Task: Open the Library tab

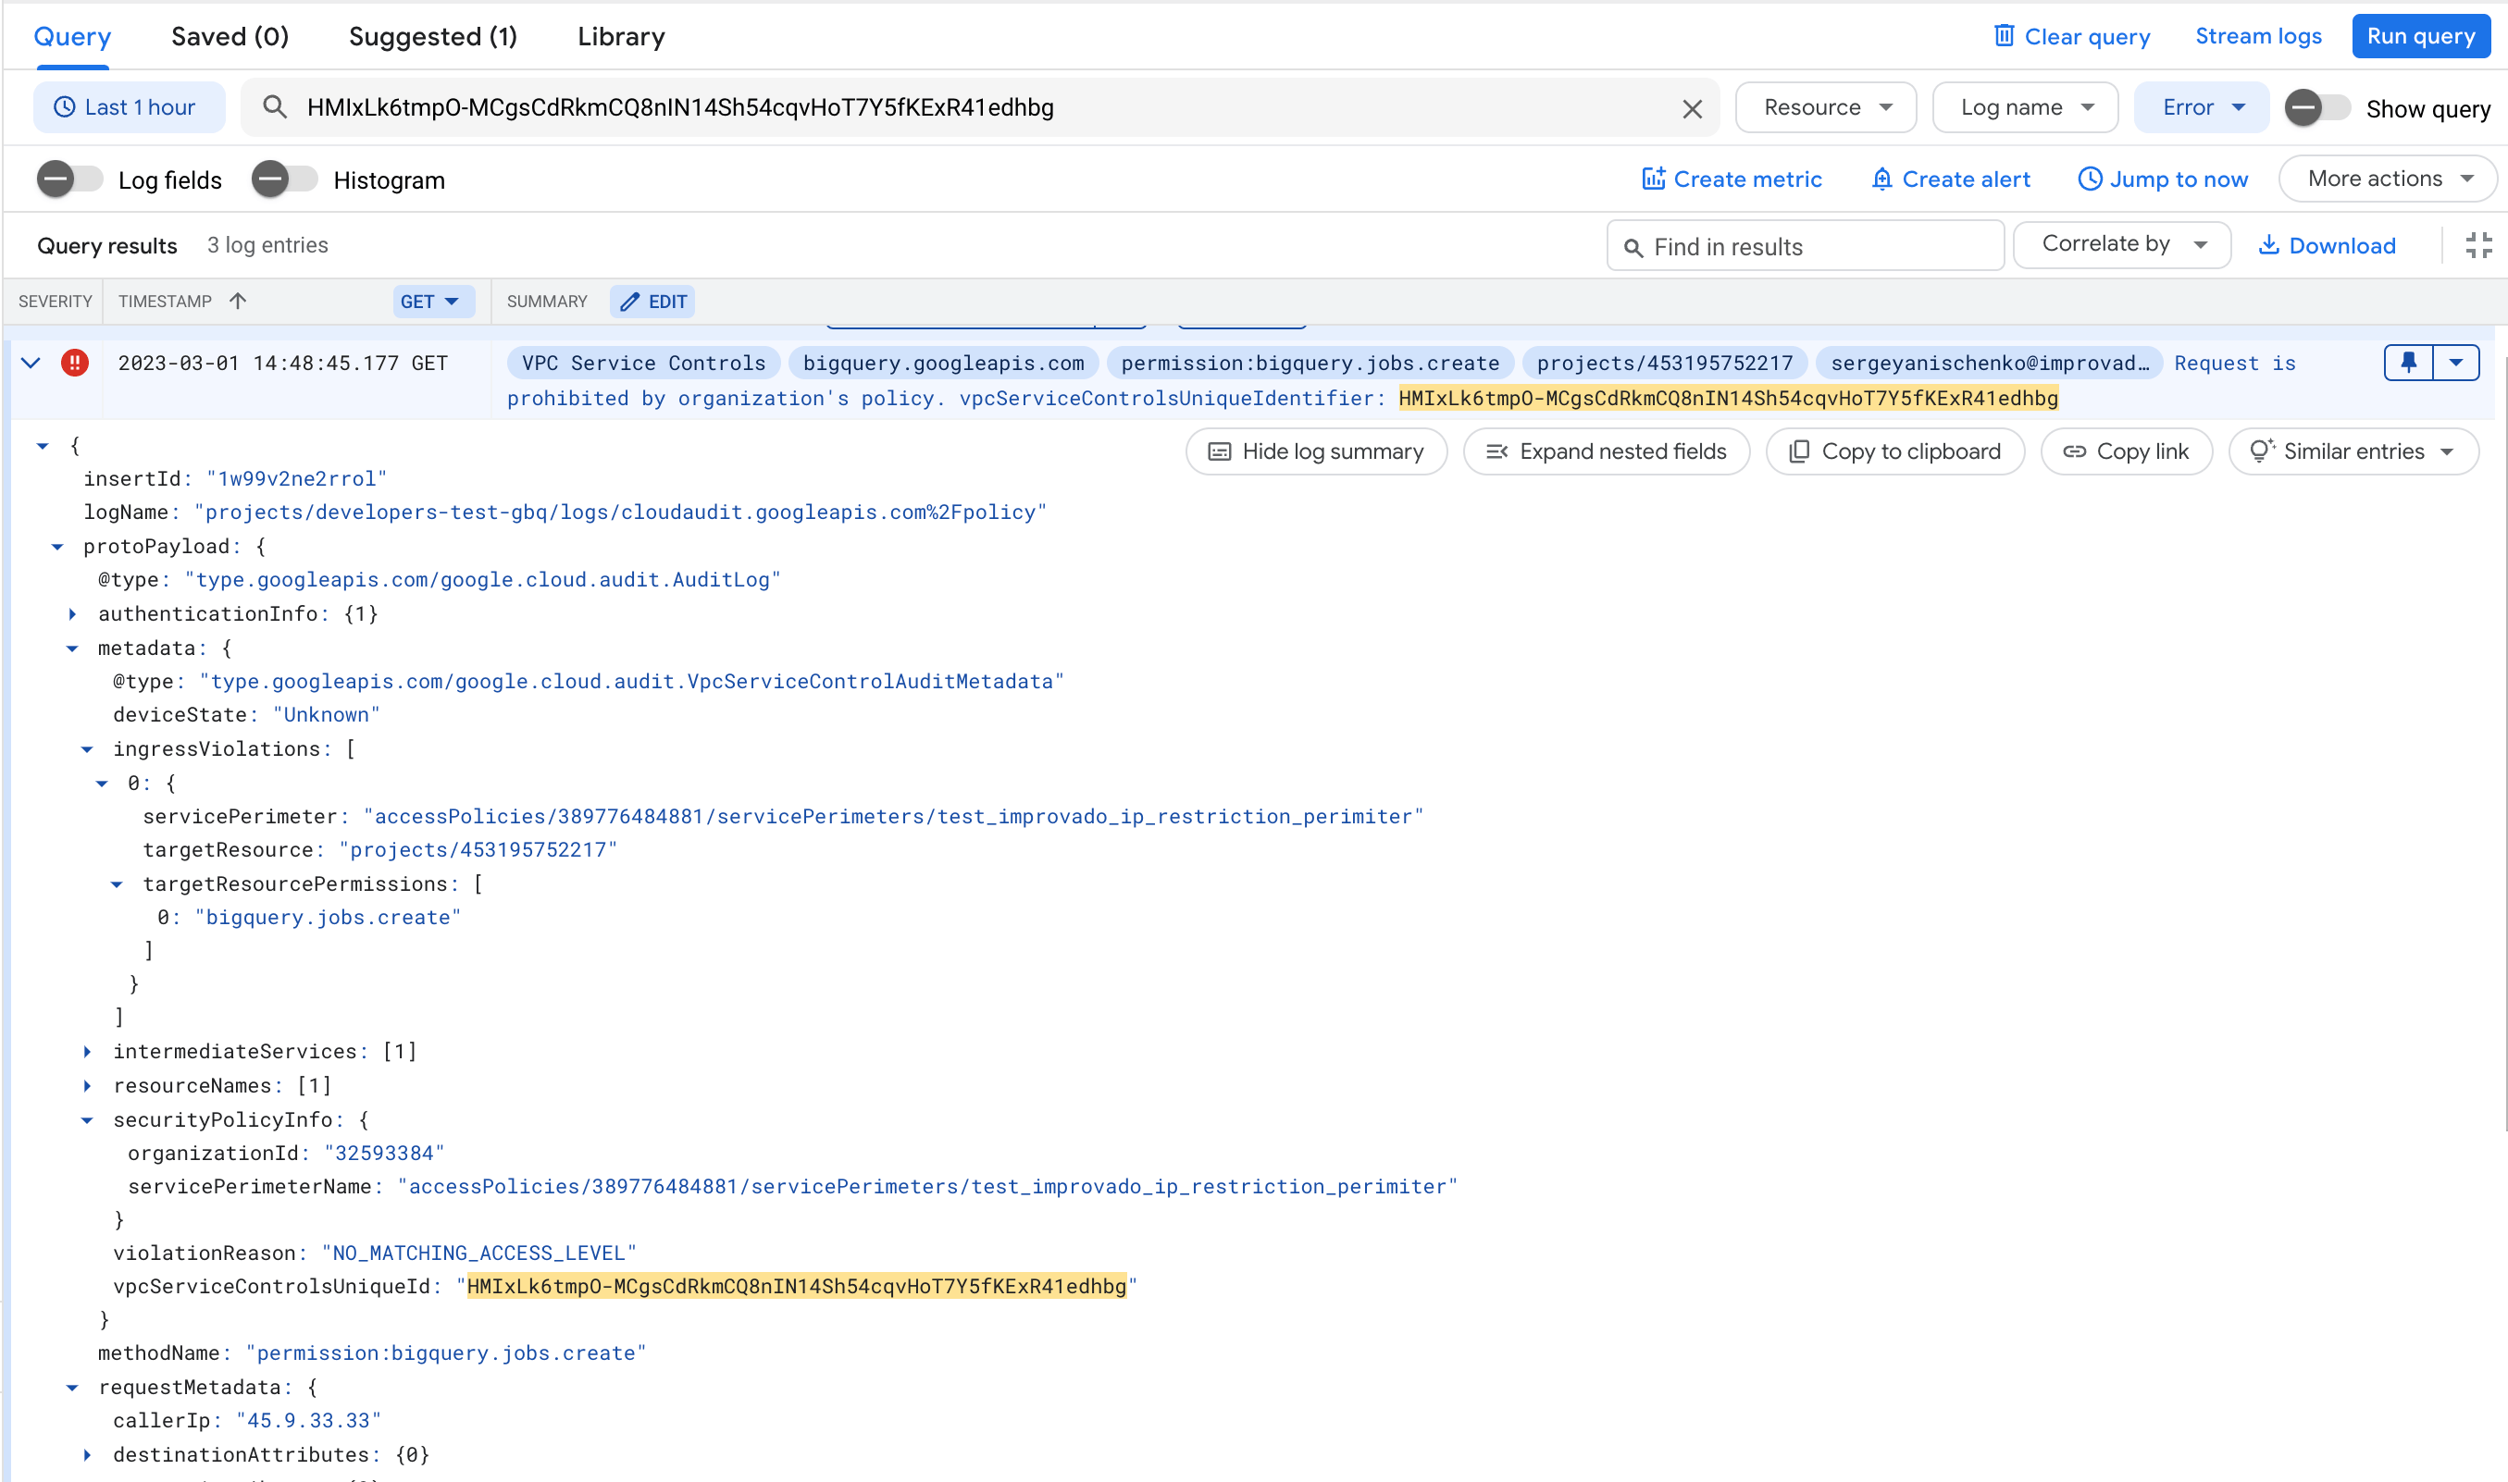Action: (x=620, y=36)
